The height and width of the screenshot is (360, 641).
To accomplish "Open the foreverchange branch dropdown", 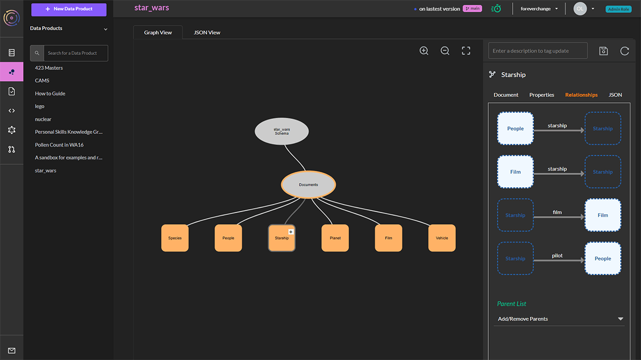I will click(540, 9).
